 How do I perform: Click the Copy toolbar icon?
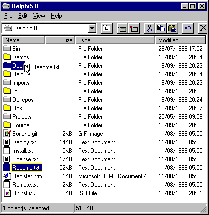coord(161,28)
